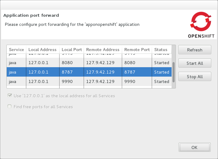The height and width of the screenshot is (159, 218).
Task: Enable 'Find free ports for all Services' checkbox
Action: 10,107
